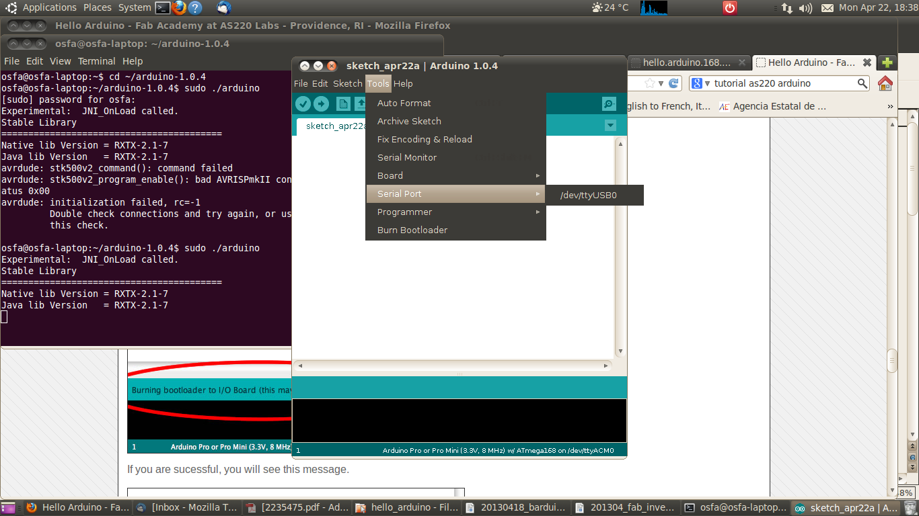
Task: Click the Thunderbird launcher icon in top panel
Action: point(224,8)
